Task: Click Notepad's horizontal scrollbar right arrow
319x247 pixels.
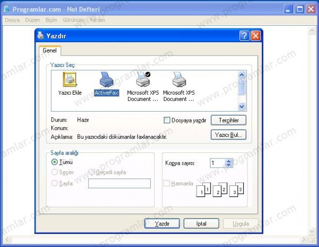Action: point(304,240)
